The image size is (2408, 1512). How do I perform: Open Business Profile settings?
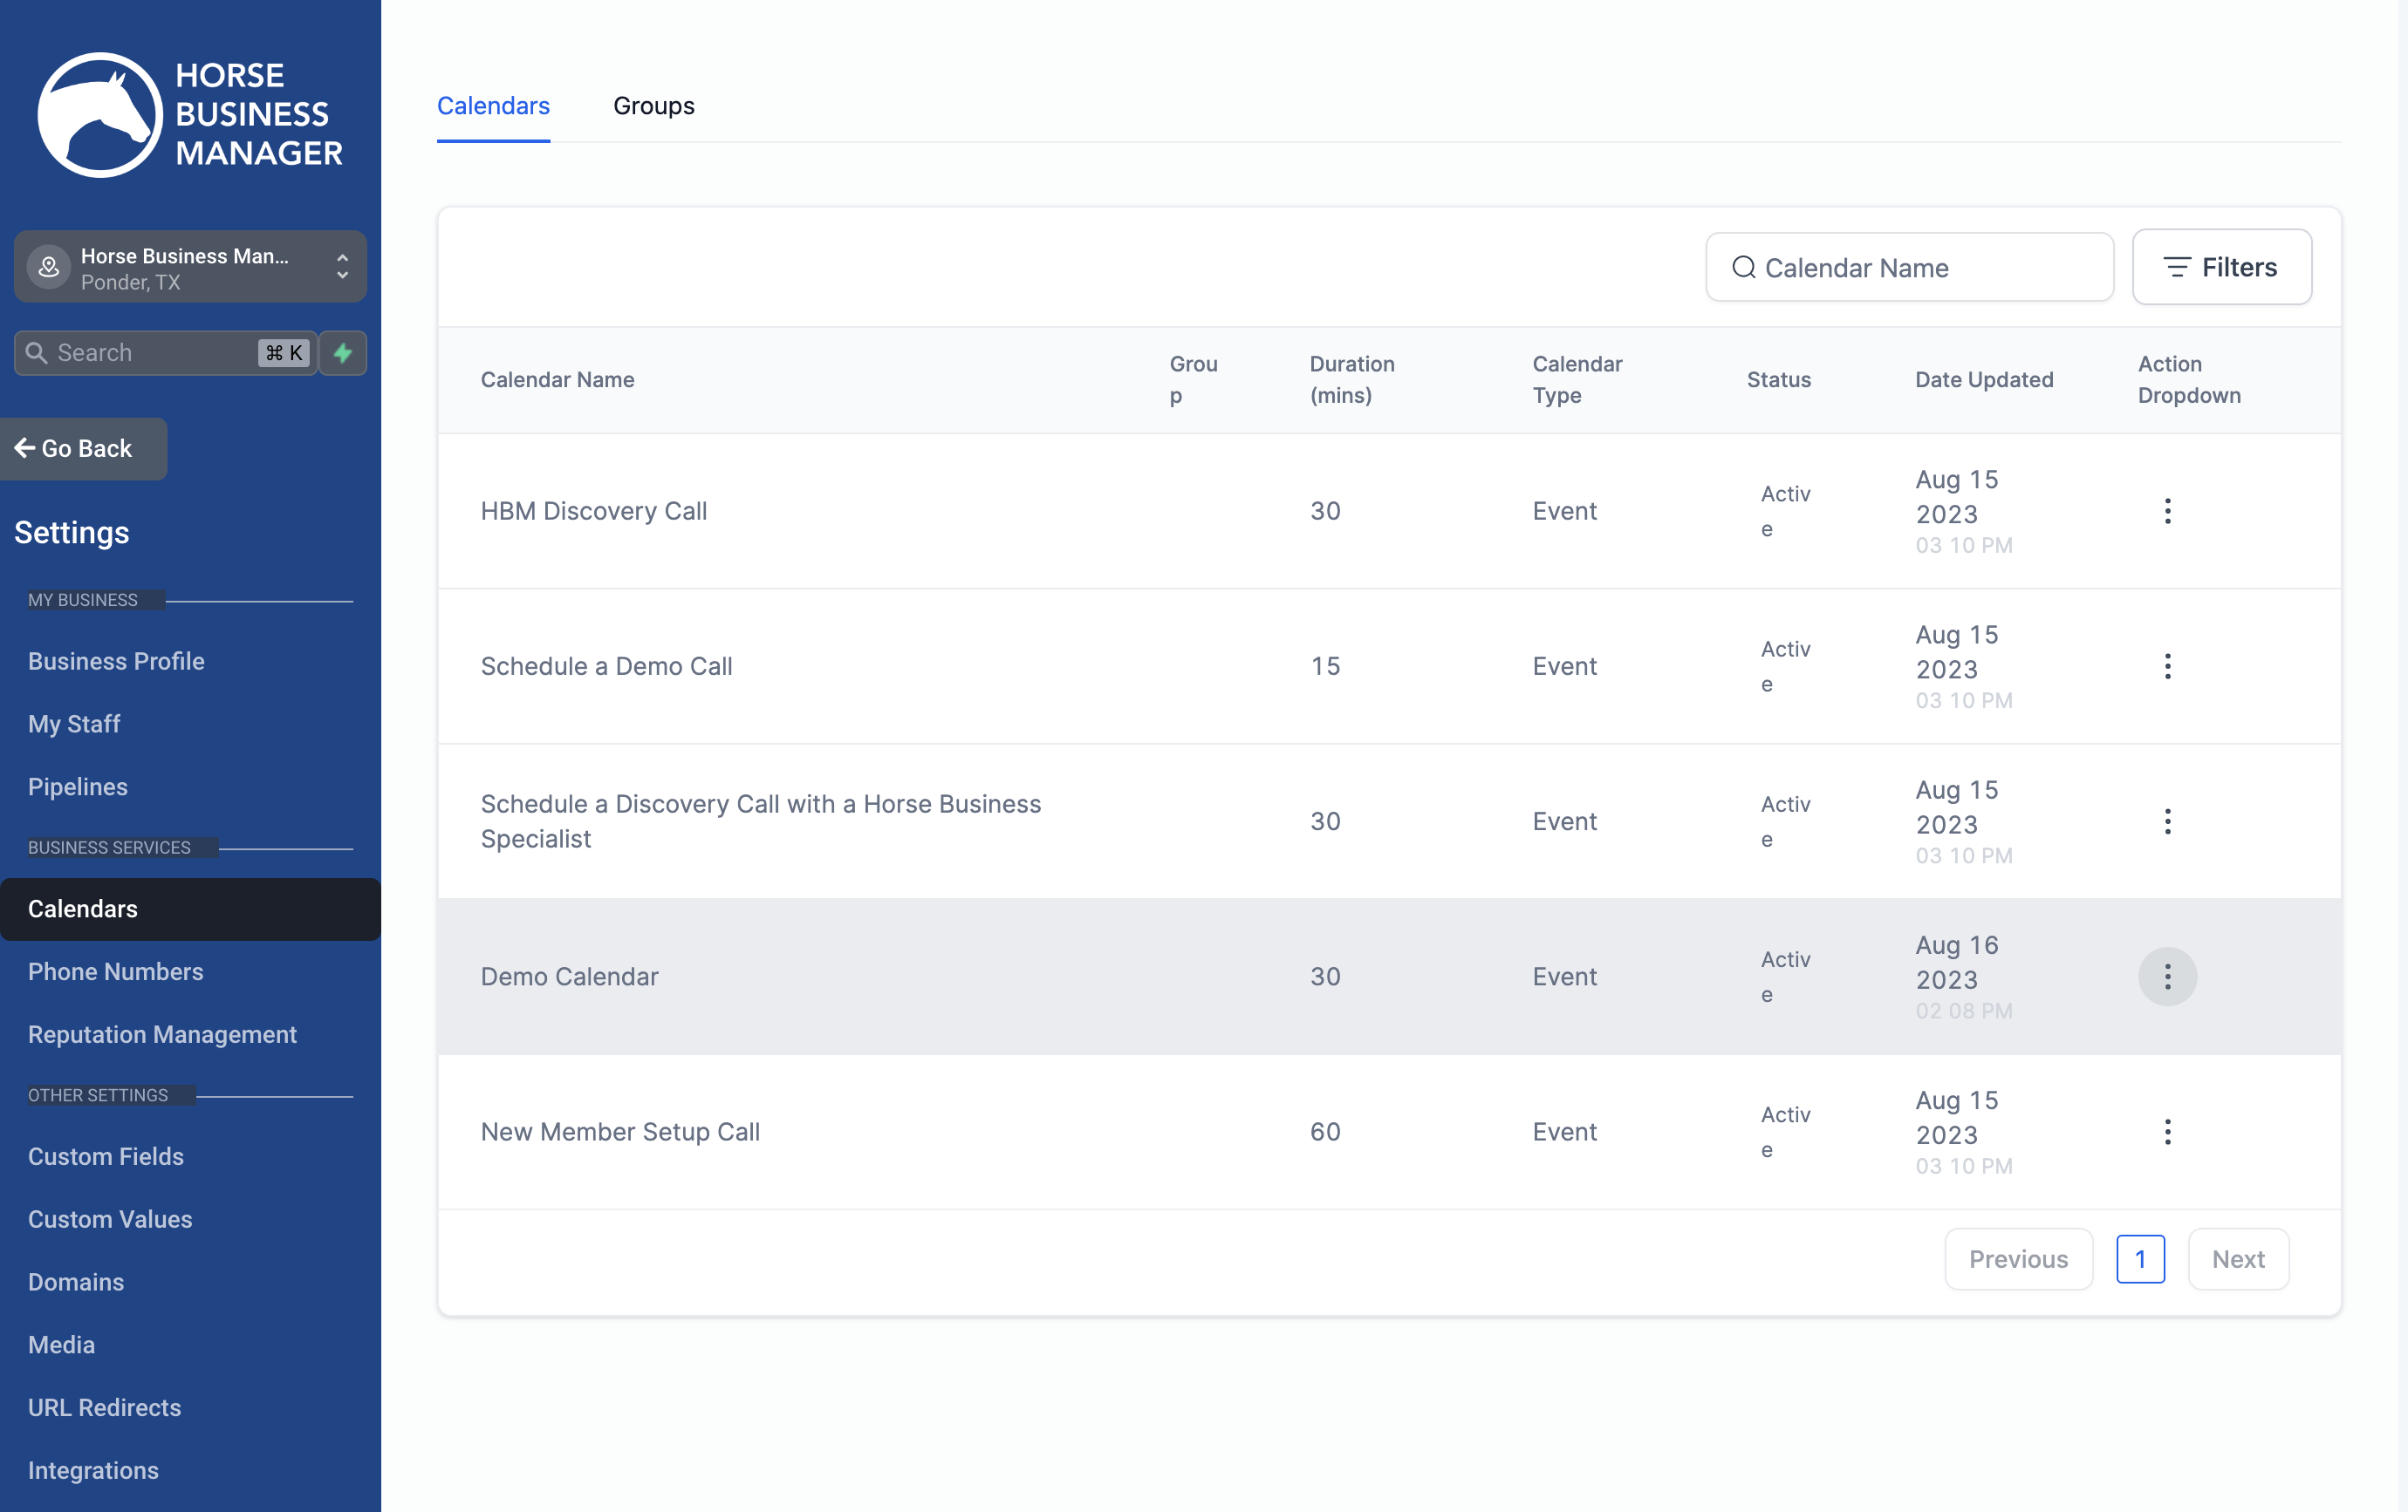tap(116, 662)
